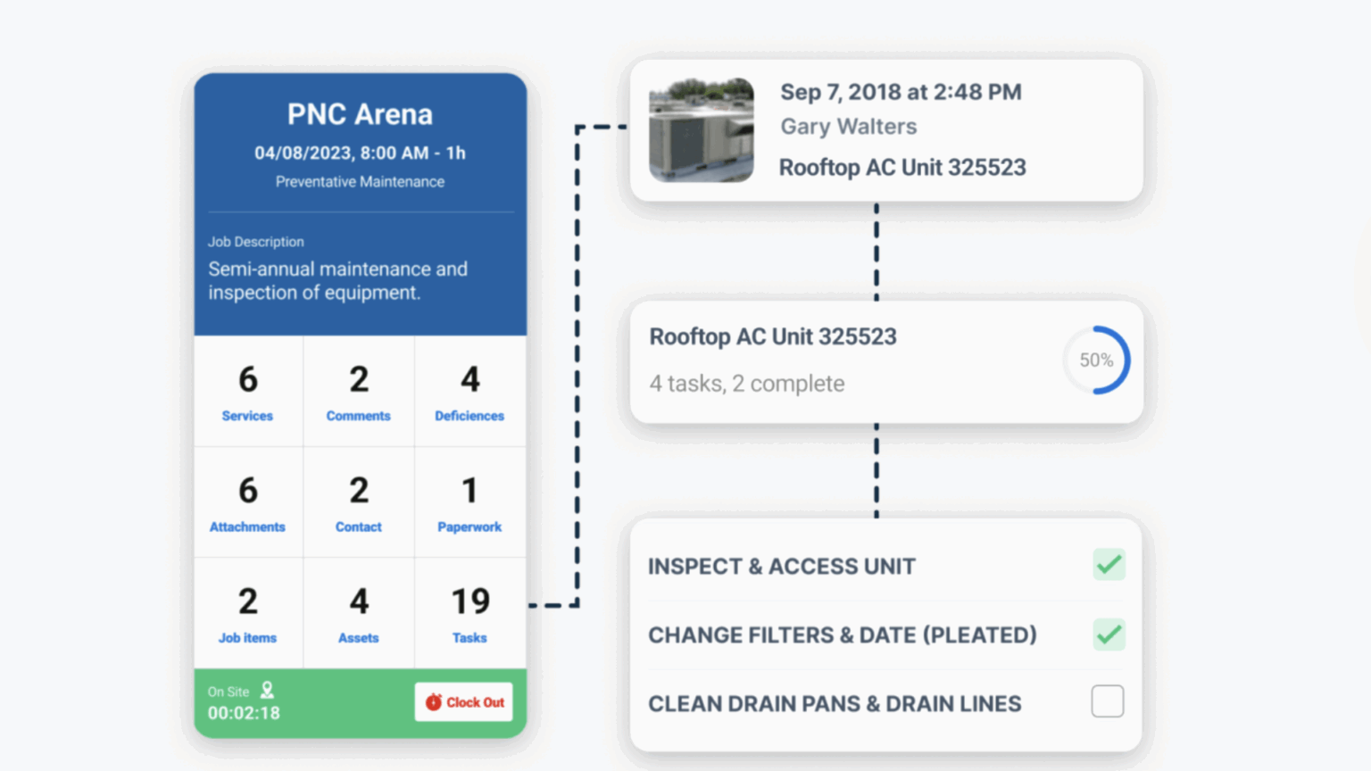1371x771 pixels.
Task: Open the Services tile showing 6
Action: coord(247,391)
